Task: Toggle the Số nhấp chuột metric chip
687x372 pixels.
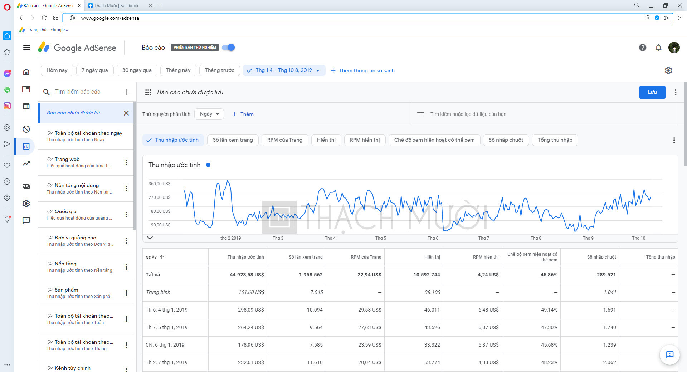Action: 506,140
